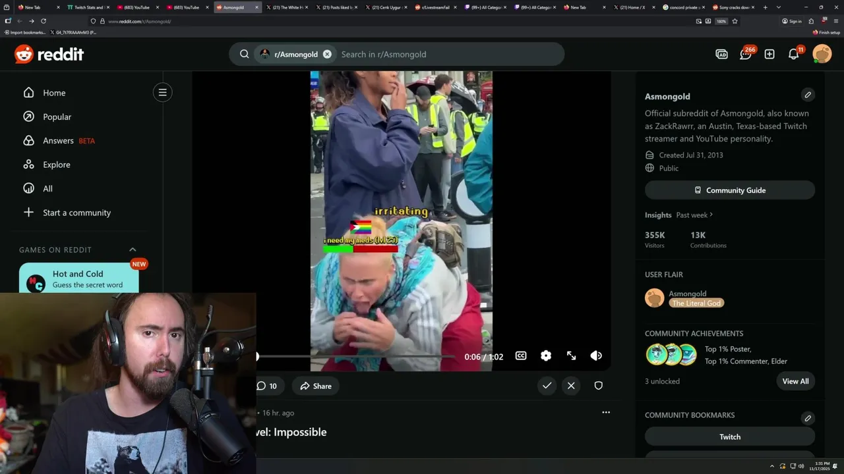Screen dimensions: 844x474
Task: Toggle closed captions on the video
Action: (x=521, y=355)
